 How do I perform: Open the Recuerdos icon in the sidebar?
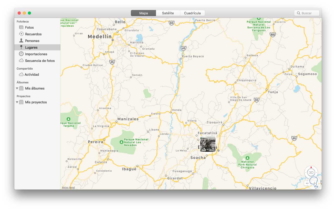tap(21, 34)
